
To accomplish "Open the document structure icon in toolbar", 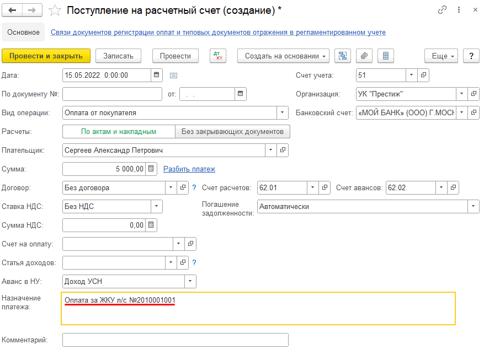I will tap(343, 56).
